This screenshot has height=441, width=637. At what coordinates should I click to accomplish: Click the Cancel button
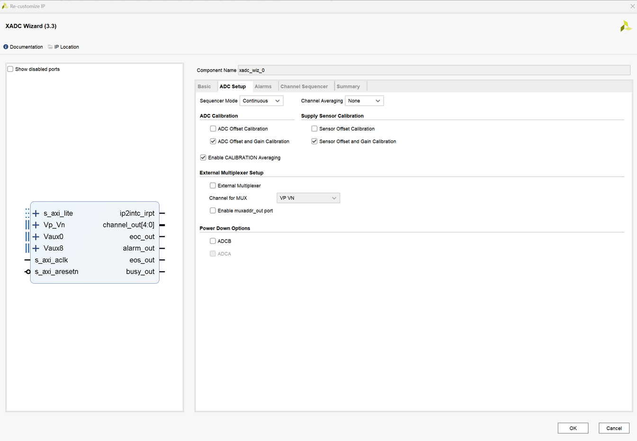[614, 428]
